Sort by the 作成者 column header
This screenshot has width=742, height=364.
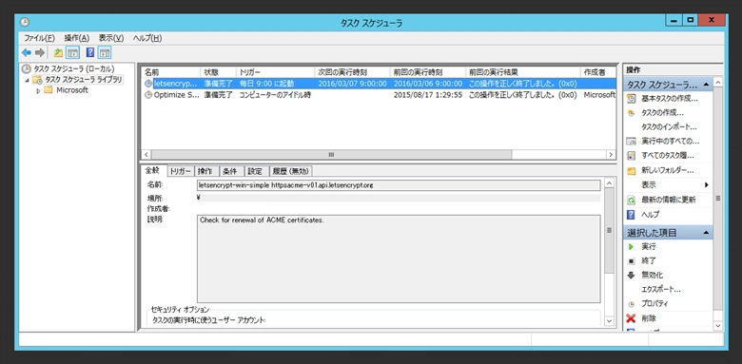coord(598,72)
